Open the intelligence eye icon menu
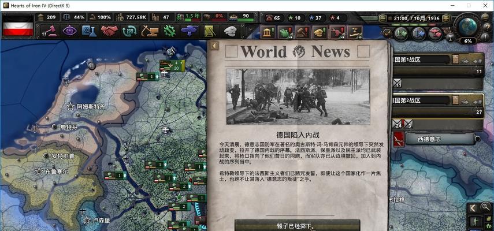Image resolution: width=494 pixels, height=231 pixels. coord(70,31)
